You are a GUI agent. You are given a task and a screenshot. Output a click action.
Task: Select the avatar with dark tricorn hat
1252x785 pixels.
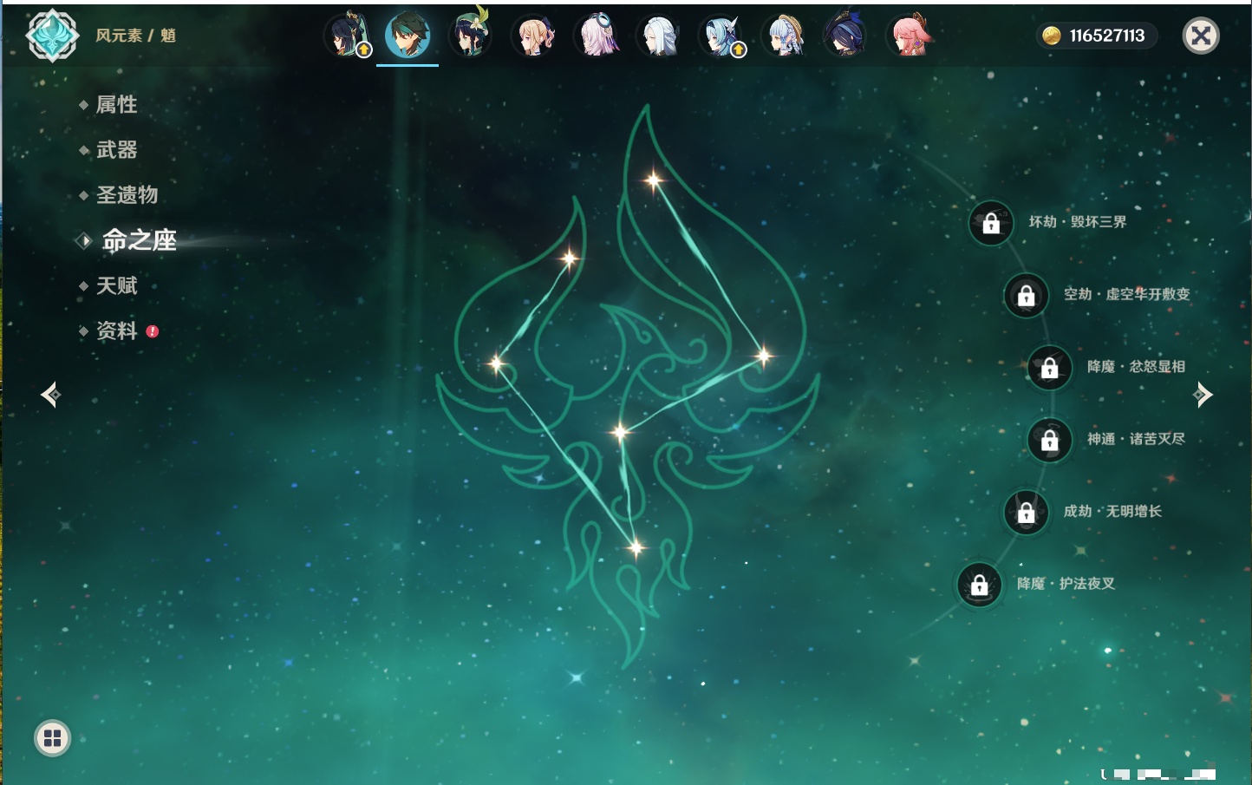(x=846, y=36)
